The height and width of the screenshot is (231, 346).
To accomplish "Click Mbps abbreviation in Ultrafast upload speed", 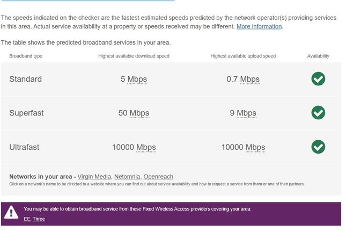I will (x=255, y=147).
